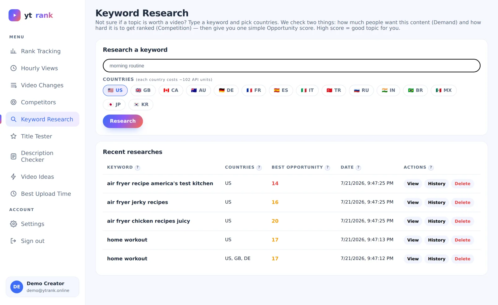Image resolution: width=498 pixels, height=305 pixels.
Task: Click date 7/21/2026, 9:47:13 PM
Action: point(367,240)
